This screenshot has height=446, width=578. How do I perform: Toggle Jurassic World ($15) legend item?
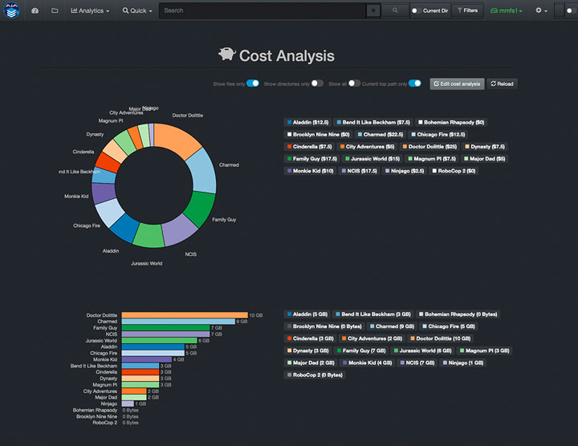coord(372,159)
